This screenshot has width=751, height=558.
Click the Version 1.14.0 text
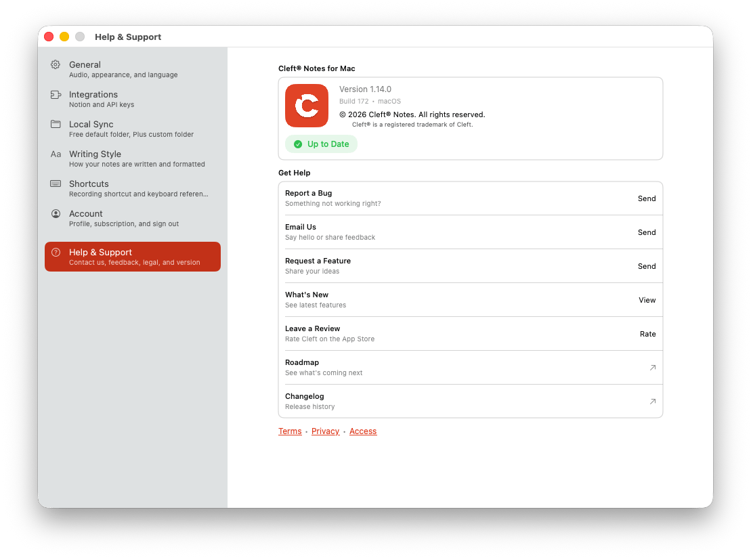pos(365,89)
